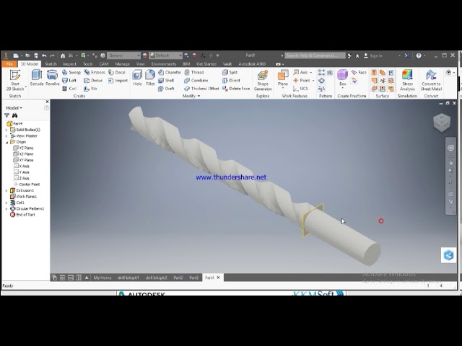Open the Point tool dropdown arrow
This screenshot has height=346, width=462.
[x=313, y=80]
